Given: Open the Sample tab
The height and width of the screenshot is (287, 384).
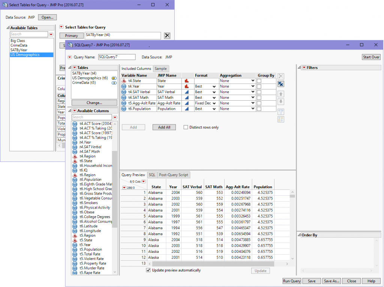Looking at the screenshot, I should pos(161,69).
